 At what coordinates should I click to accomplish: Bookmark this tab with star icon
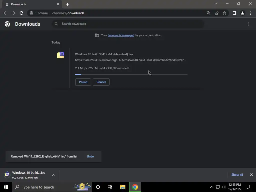[224, 13]
